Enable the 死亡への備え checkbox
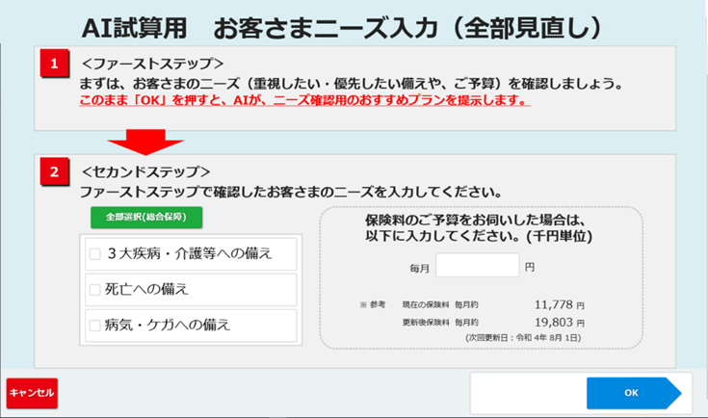Image resolution: width=708 pixels, height=418 pixels. click(x=94, y=289)
